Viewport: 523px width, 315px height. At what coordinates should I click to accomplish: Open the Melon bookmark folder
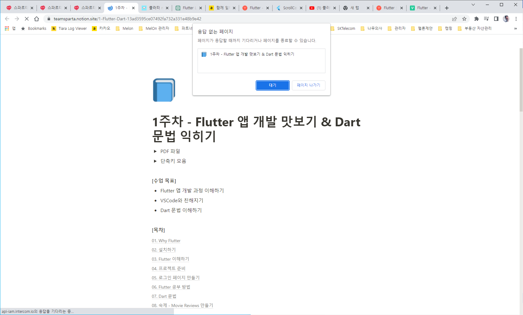pyautogui.click(x=124, y=28)
